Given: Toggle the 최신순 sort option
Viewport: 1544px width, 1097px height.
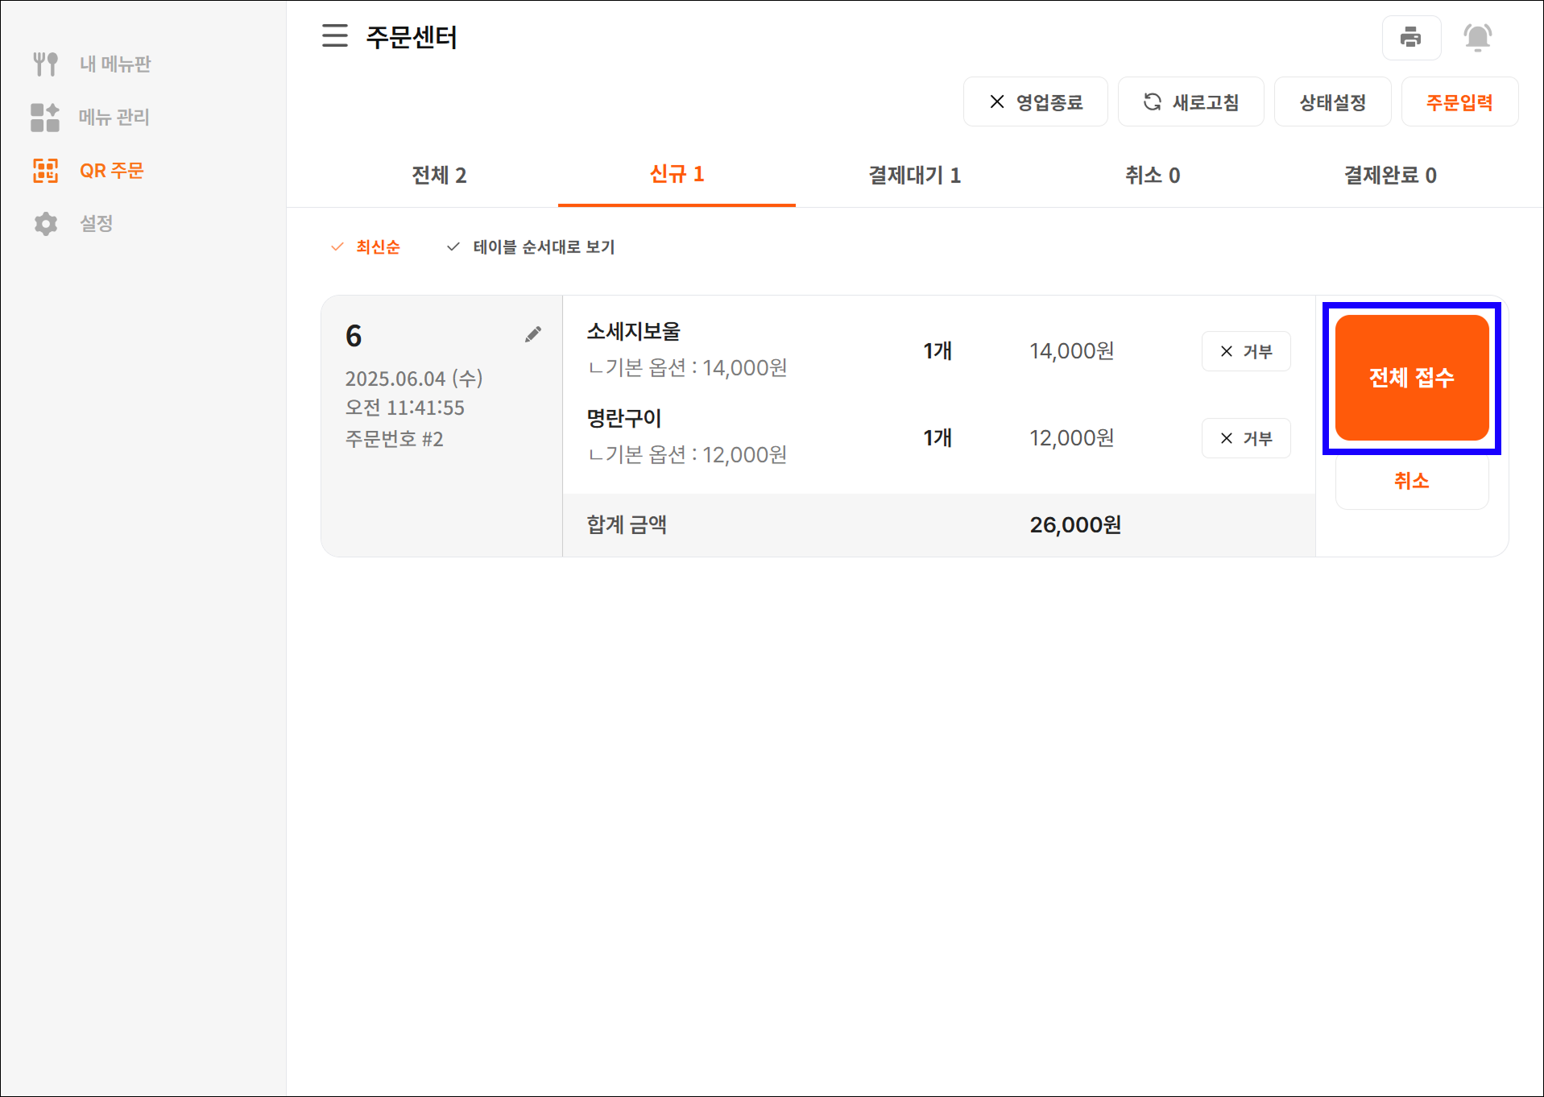Looking at the screenshot, I should click(366, 247).
